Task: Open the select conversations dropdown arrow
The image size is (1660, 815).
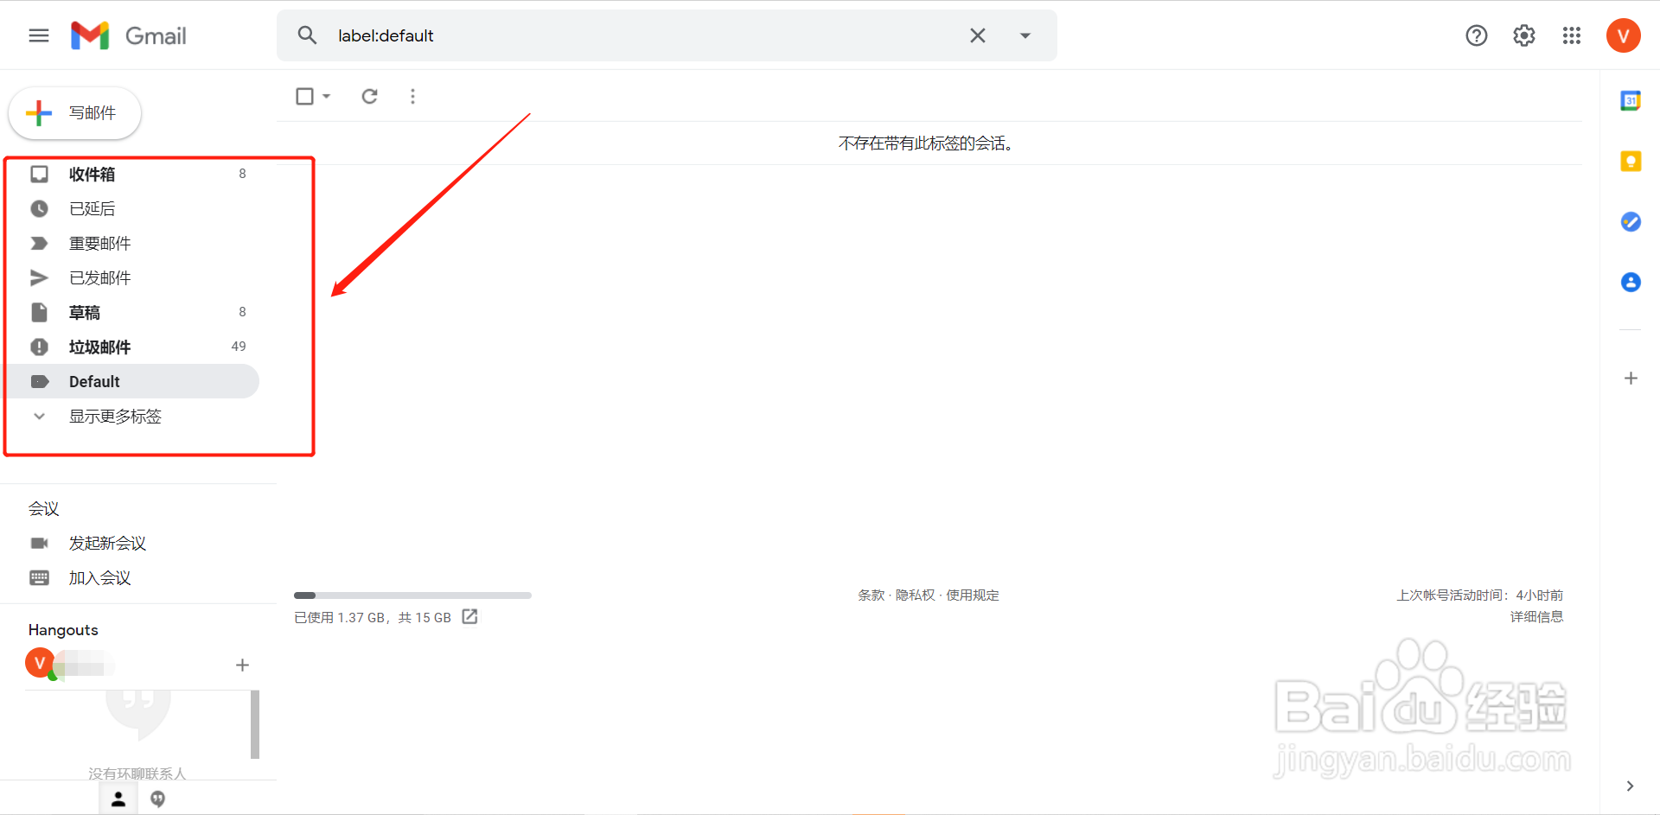Action: (x=326, y=96)
